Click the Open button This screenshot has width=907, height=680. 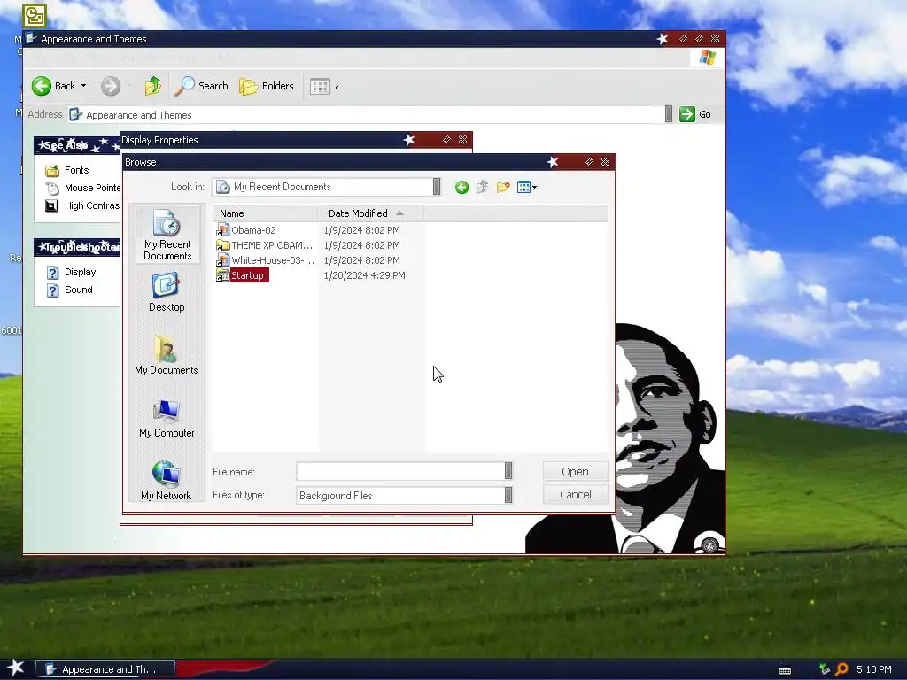(x=575, y=471)
